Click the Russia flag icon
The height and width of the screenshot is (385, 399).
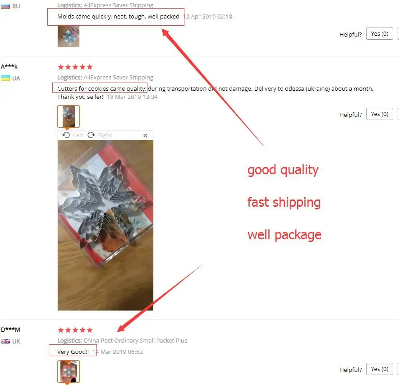pyautogui.click(x=5, y=6)
